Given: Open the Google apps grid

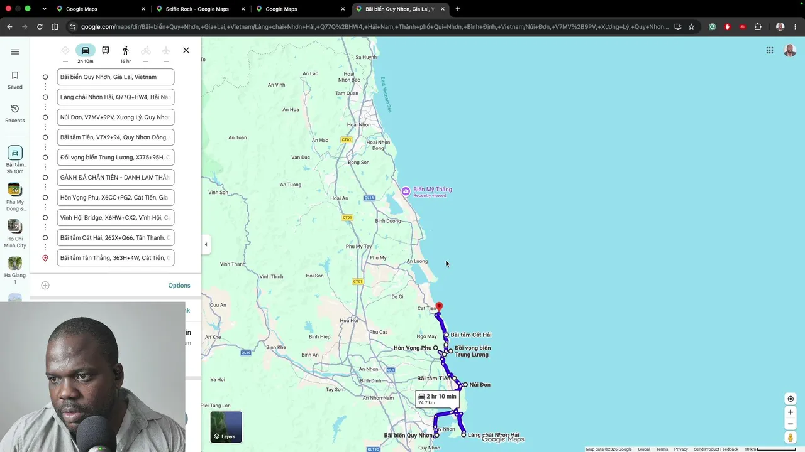Looking at the screenshot, I should [x=770, y=50].
